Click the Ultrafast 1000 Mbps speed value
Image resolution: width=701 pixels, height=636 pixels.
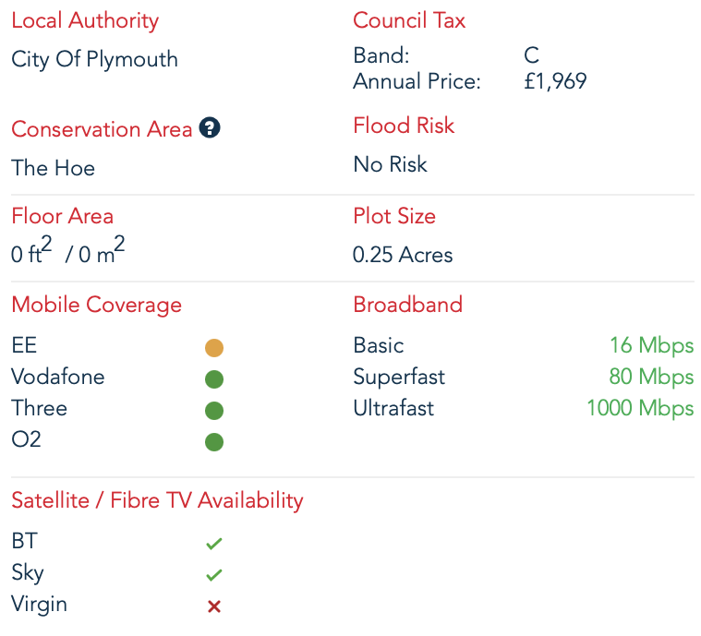[640, 408]
